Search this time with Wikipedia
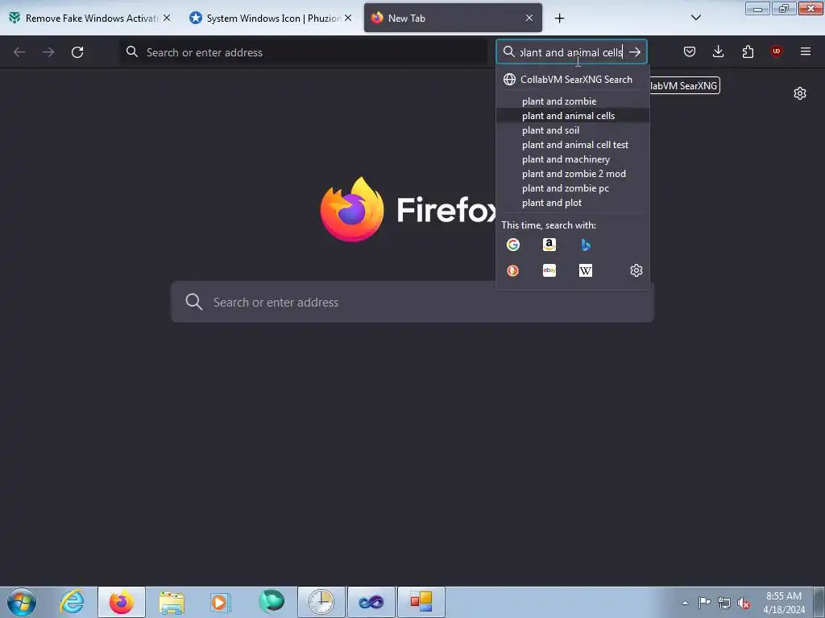Image resolution: width=825 pixels, height=618 pixels. coord(586,270)
